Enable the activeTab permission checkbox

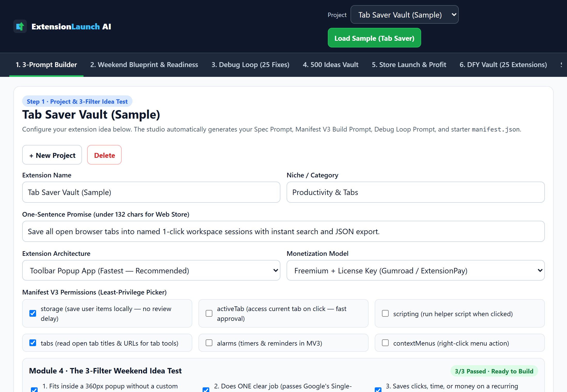[209, 313]
